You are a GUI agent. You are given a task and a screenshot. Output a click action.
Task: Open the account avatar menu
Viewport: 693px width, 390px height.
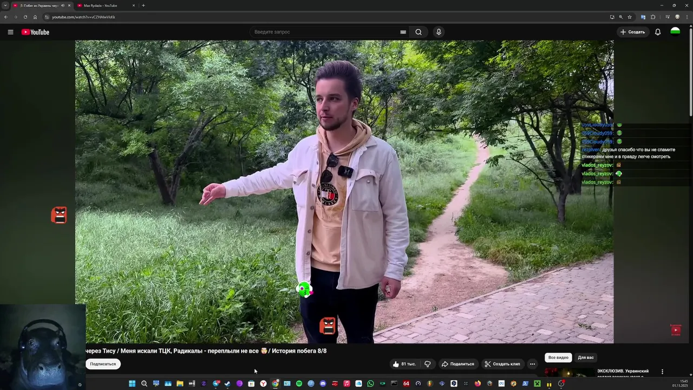pos(675,32)
